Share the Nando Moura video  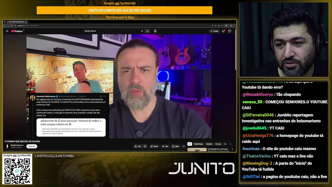click(154, 146)
